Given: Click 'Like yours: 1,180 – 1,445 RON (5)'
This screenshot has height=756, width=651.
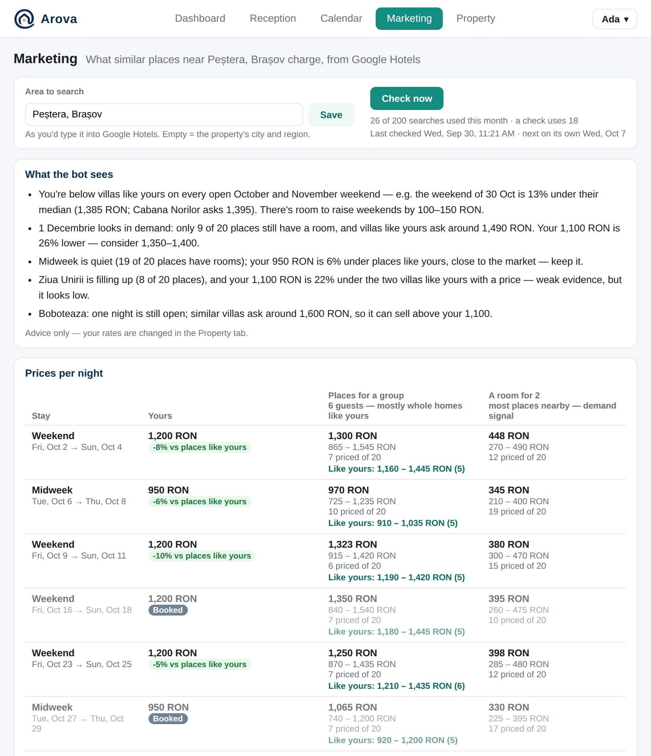Looking at the screenshot, I should coord(396,631).
